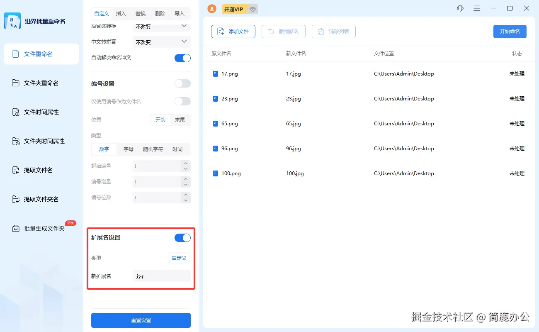Select the new name 17.jpg
The height and width of the screenshot is (332, 539).
coord(294,74)
